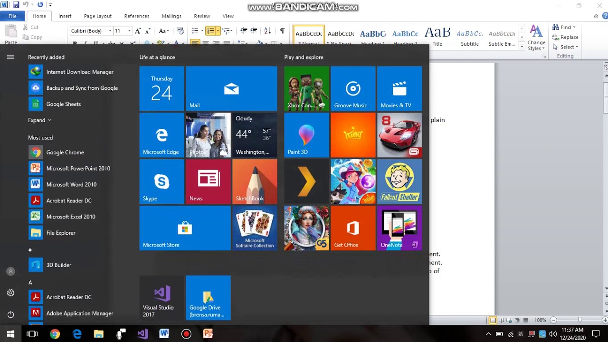Toggle the numbered list button in Word
This screenshot has height=342, width=608.
pos(210,31)
